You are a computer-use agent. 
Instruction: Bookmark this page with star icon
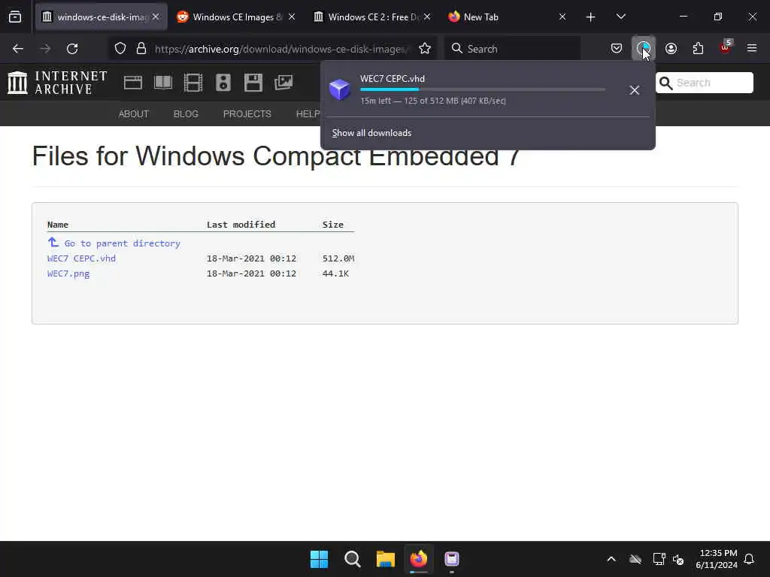pos(425,49)
